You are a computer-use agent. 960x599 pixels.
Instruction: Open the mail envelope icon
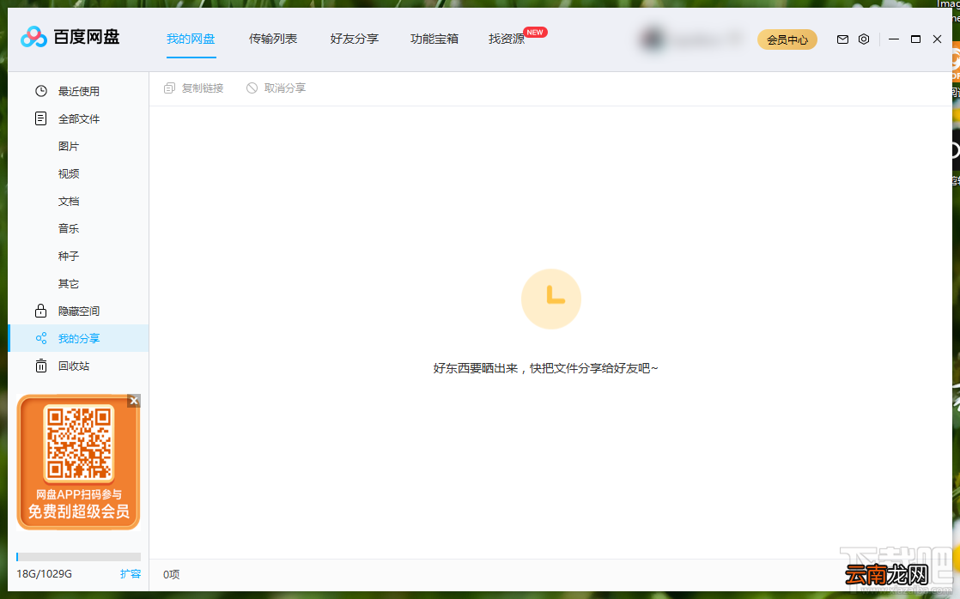point(842,39)
